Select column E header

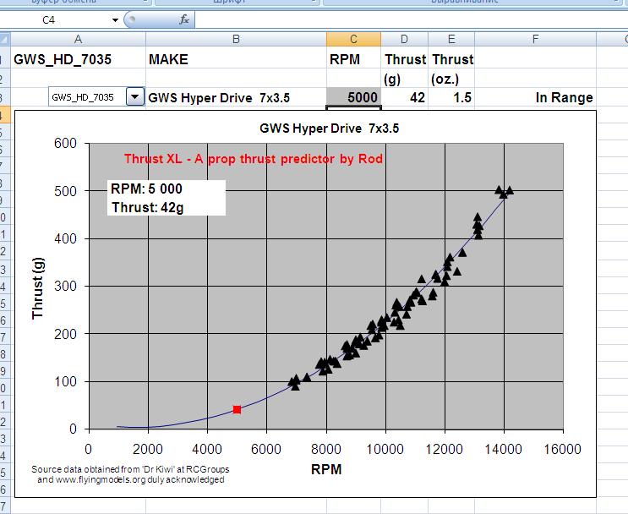click(451, 39)
